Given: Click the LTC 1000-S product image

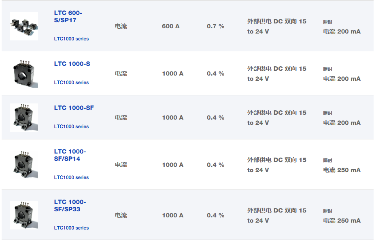Looking at the screenshot, I should click(x=24, y=74).
